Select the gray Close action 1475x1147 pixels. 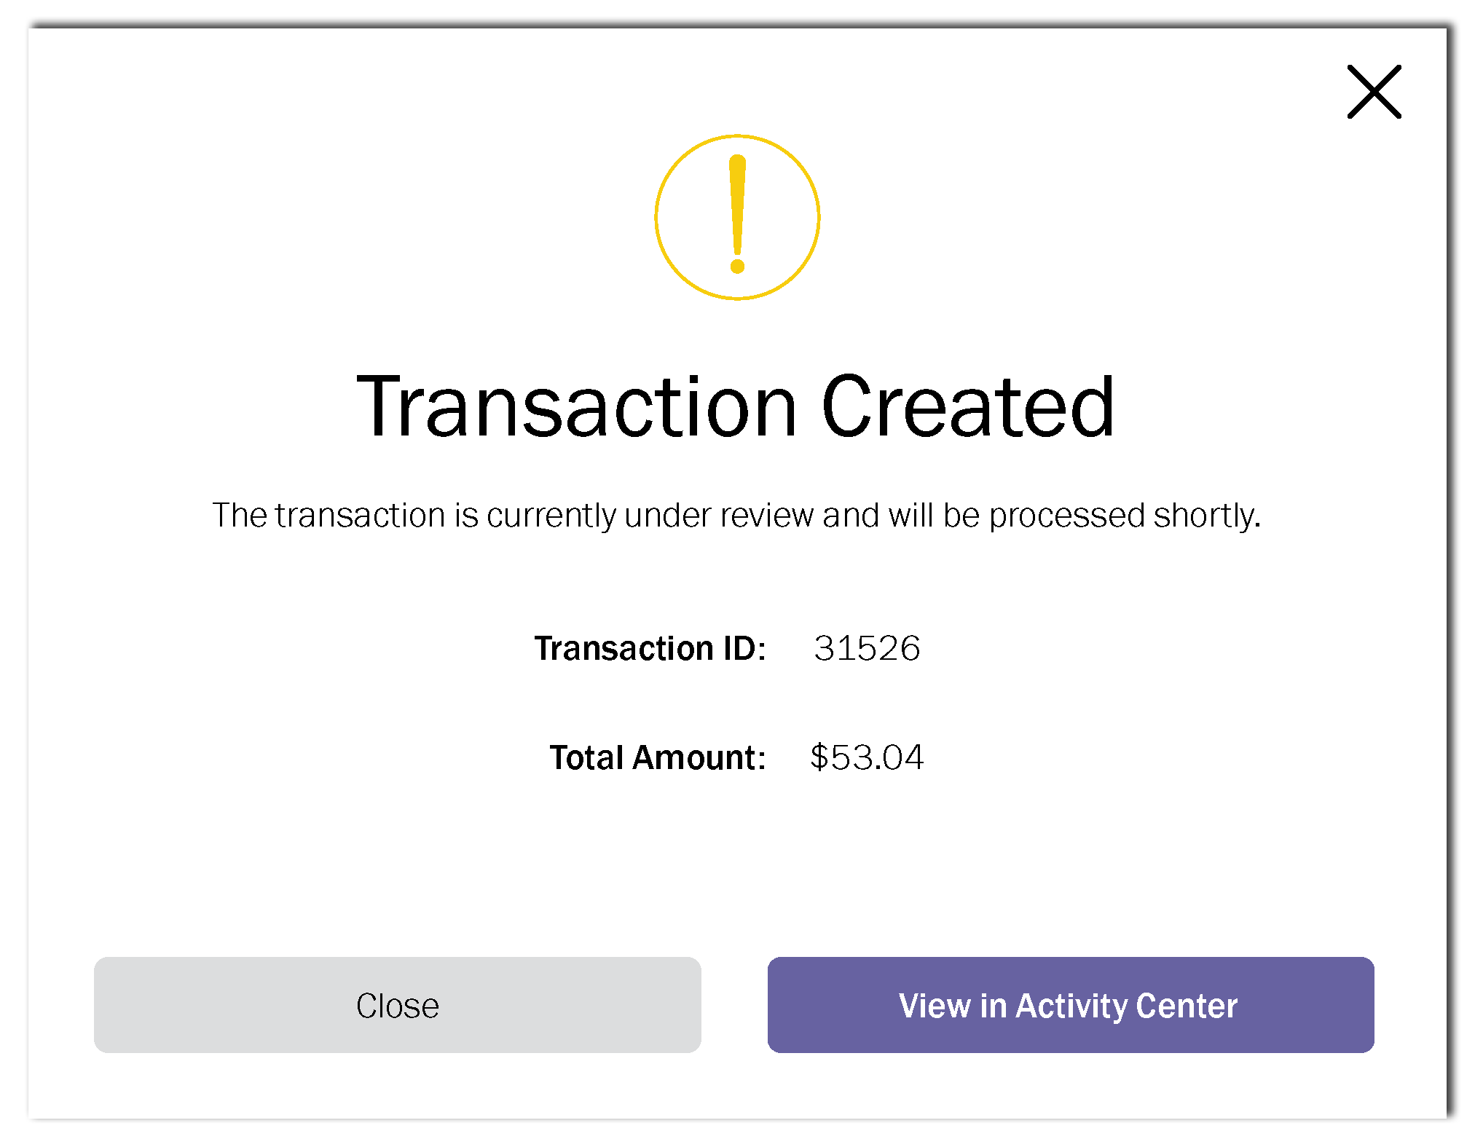pos(397,1006)
